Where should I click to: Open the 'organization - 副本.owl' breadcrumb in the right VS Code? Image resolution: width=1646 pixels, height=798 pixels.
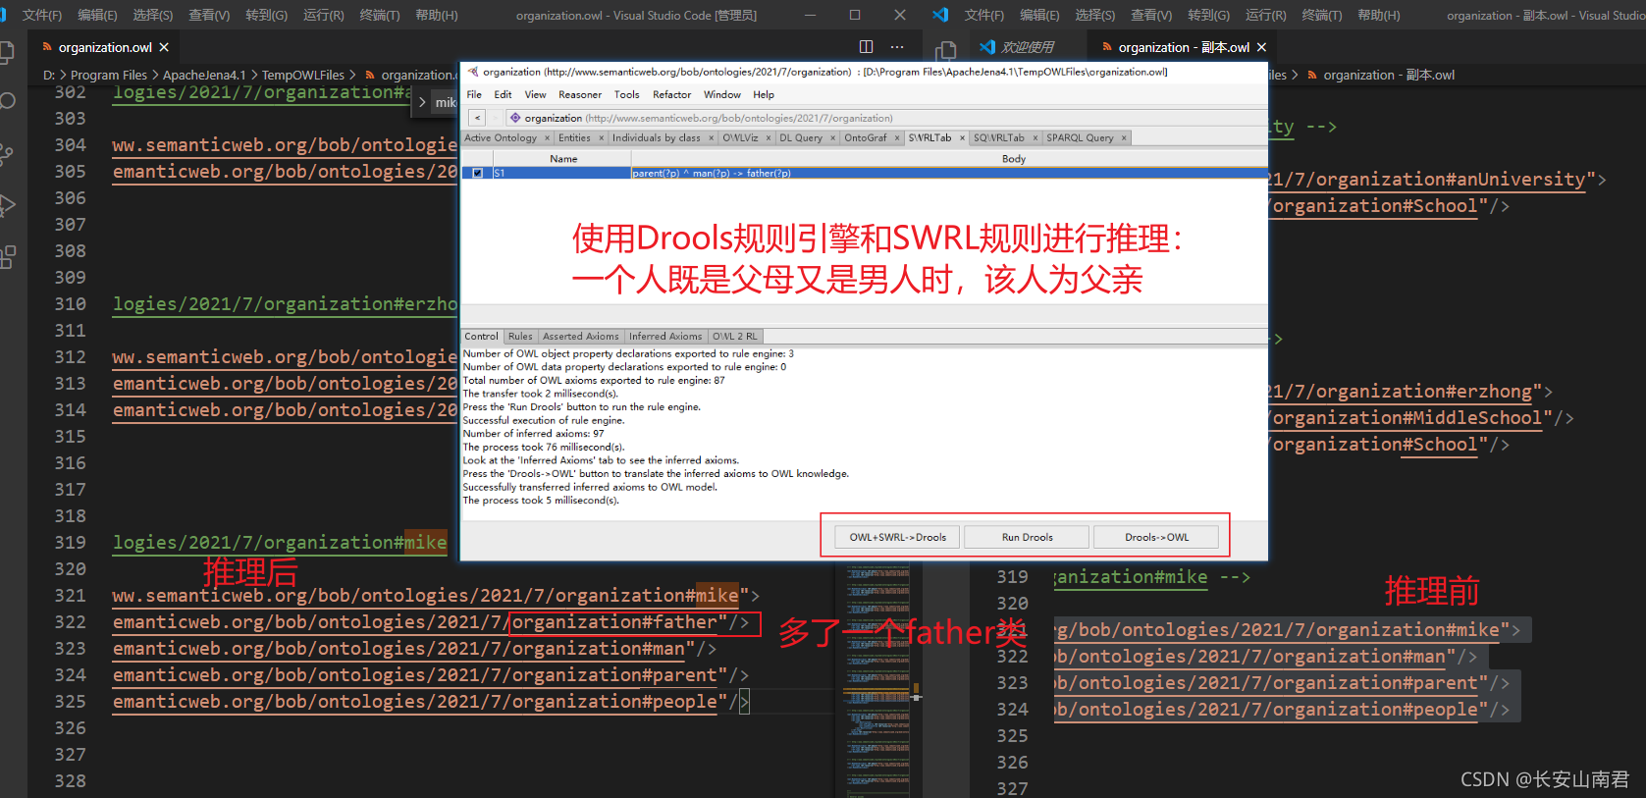coord(1389,75)
